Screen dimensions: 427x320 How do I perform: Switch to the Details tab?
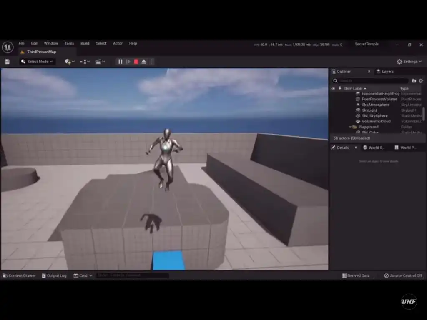(343, 148)
